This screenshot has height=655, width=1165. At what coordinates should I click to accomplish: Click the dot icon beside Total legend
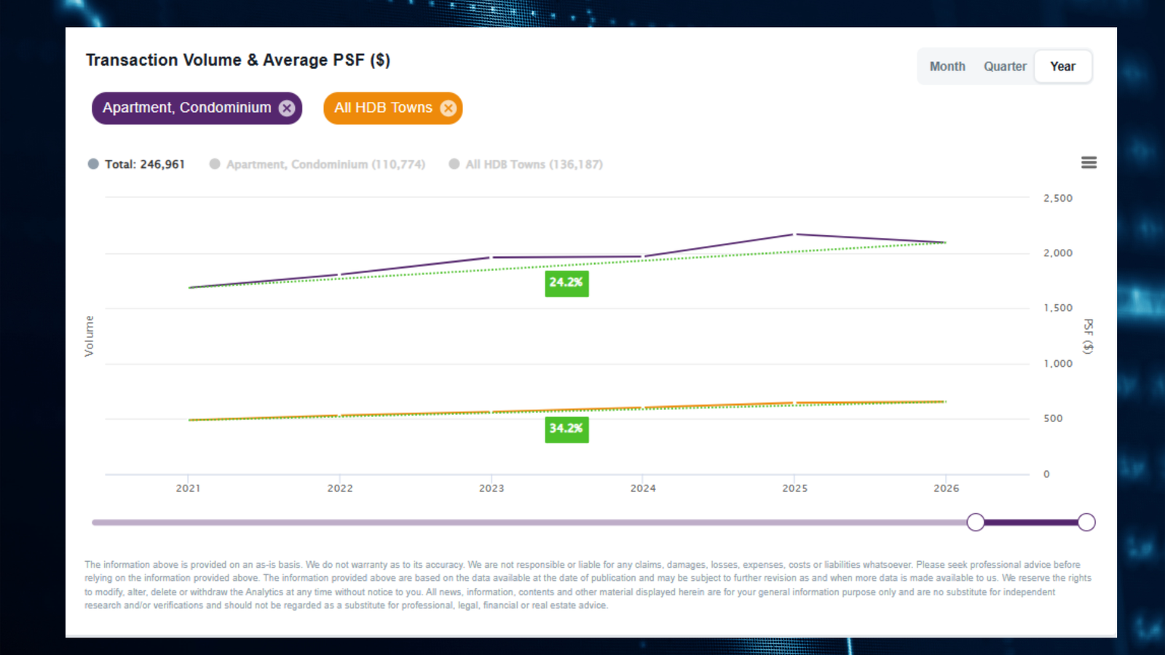tap(93, 164)
